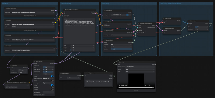
Task: Open the sink_conditioning dropdown
Action: coord(48,78)
